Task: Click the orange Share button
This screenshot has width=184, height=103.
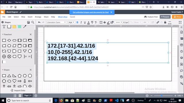Action: coord(177,17)
